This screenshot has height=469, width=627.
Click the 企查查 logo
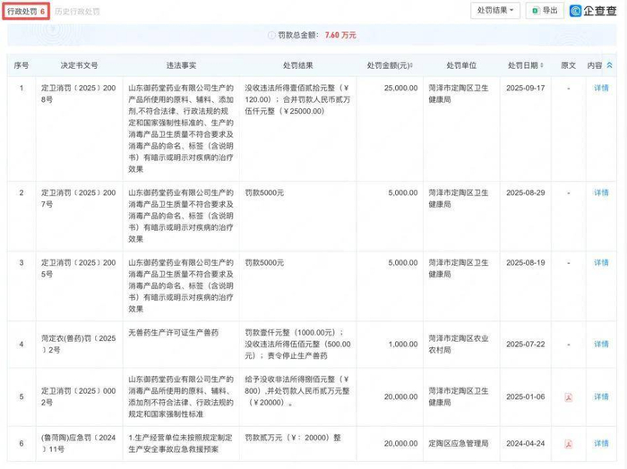point(593,11)
